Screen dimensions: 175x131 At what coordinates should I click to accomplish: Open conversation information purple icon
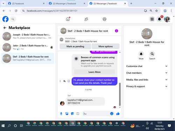point(117,31)
